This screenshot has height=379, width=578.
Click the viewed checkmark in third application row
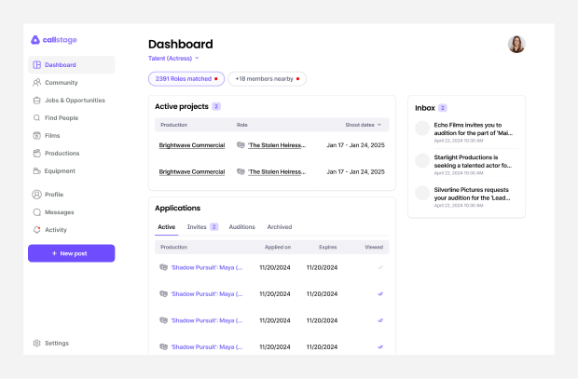380,320
